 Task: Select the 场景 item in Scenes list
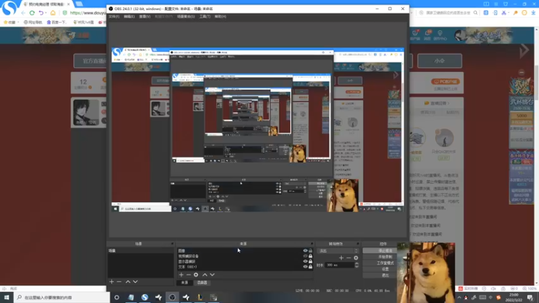pos(140,250)
